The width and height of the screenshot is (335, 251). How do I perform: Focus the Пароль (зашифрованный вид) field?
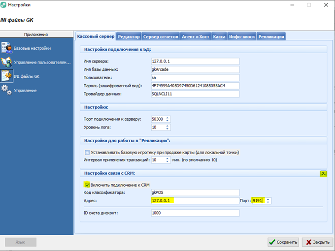195,86
